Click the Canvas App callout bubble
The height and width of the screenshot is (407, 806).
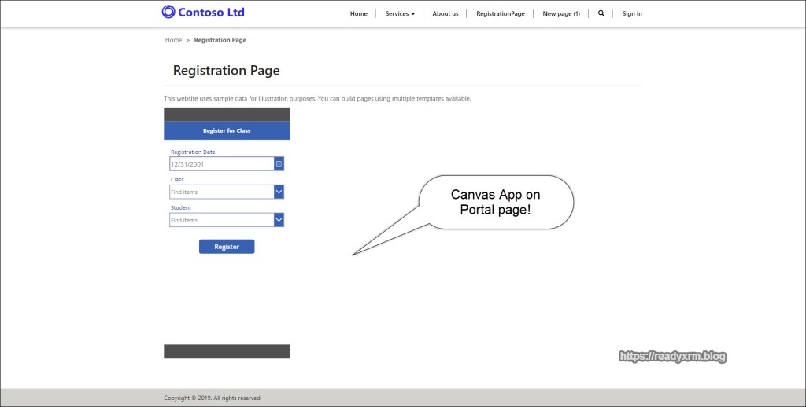[495, 202]
